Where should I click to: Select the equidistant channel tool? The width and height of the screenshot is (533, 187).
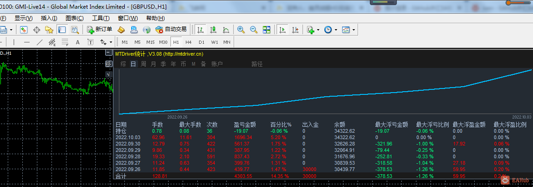tap(52, 42)
